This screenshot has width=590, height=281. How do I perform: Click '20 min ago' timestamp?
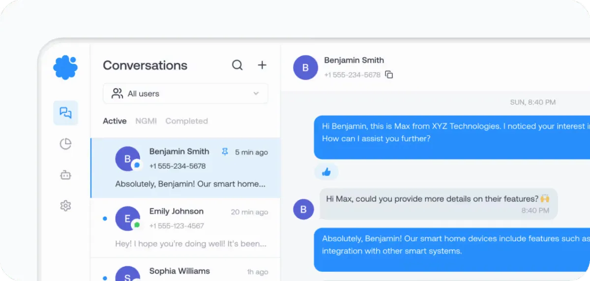click(x=249, y=212)
